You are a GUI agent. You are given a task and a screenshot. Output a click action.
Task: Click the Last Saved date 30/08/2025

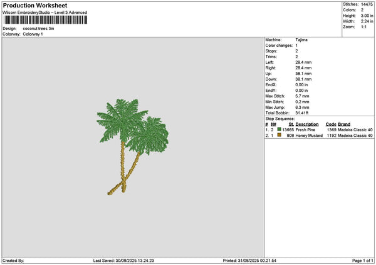point(127,261)
